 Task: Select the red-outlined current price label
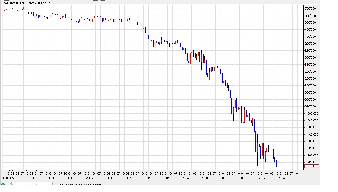(x=311, y=166)
